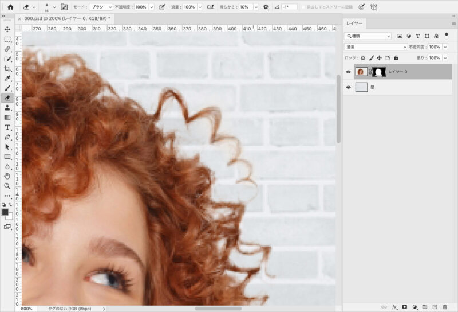Click the link layers icon at panel bottom
Image resolution: width=458 pixels, height=312 pixels.
384,307
